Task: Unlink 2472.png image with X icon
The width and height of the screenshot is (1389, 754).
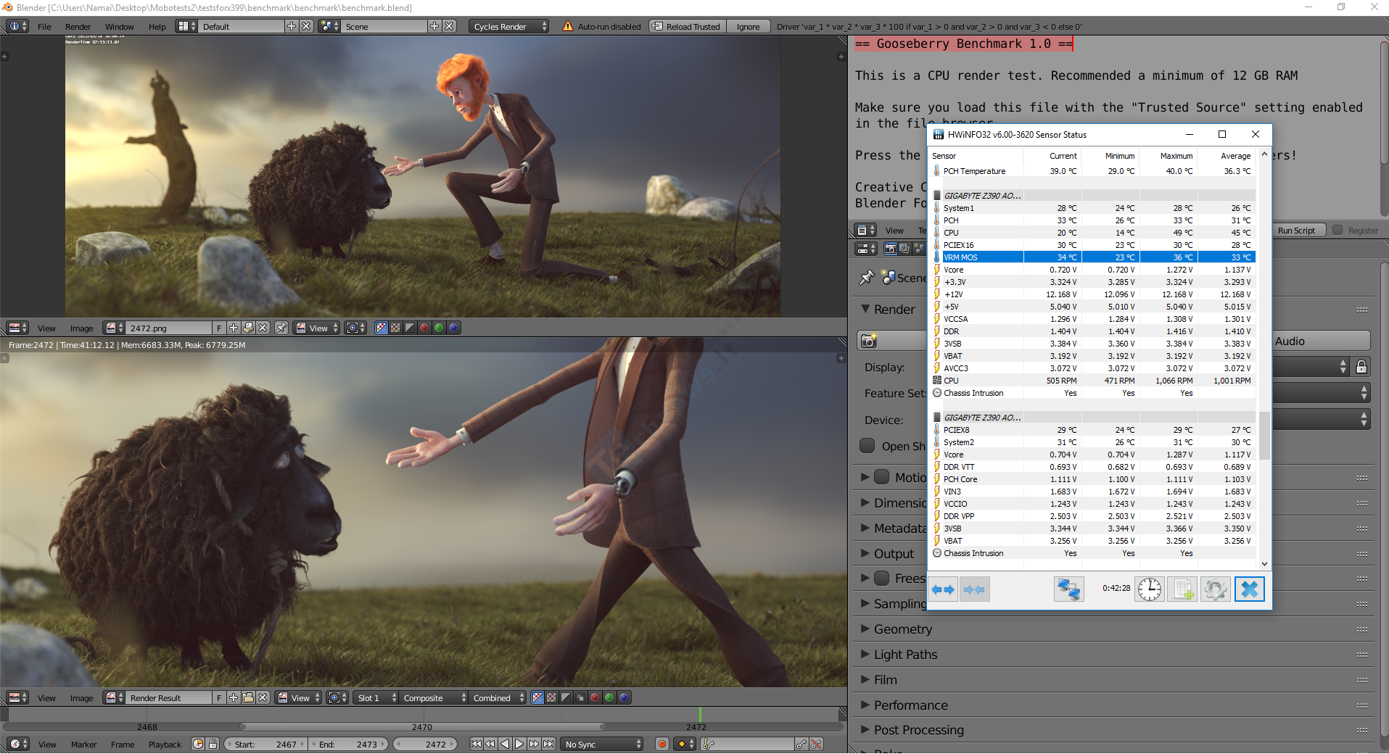Action: 263,328
